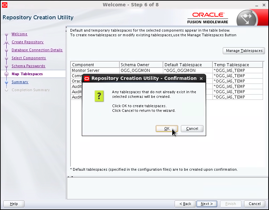Viewport: 269px width, 210px height.
Task: Navigate to Database Connection Details
Action: 37,50
